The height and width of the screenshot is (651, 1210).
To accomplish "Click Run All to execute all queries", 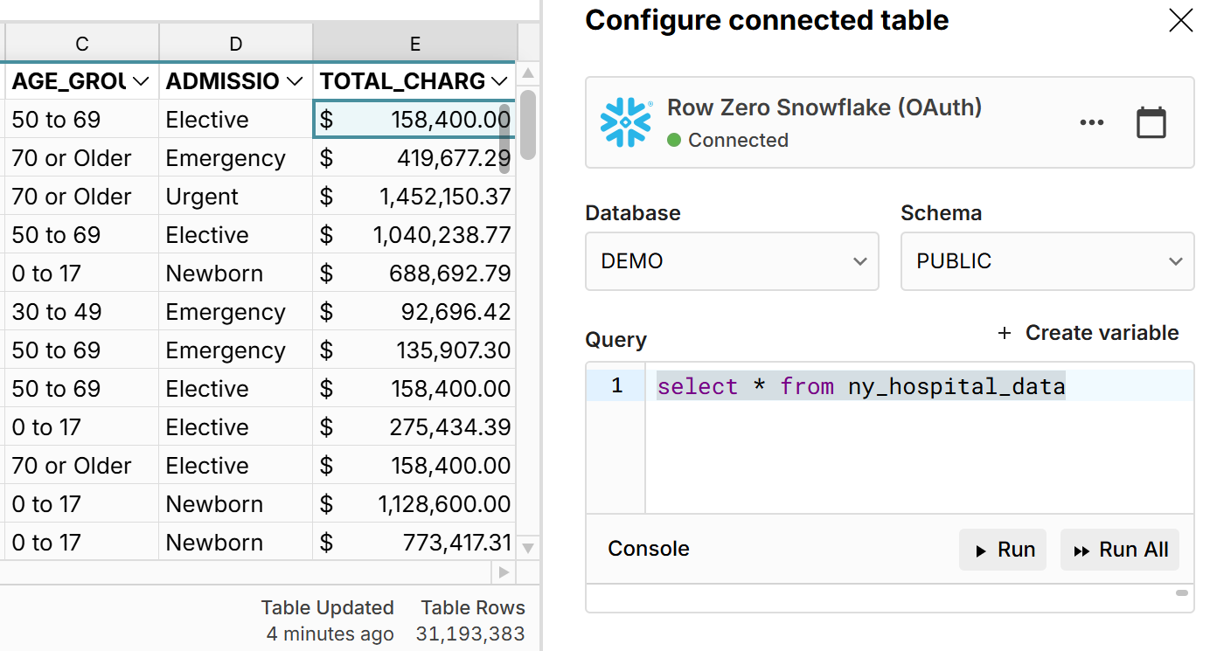I will (1120, 550).
